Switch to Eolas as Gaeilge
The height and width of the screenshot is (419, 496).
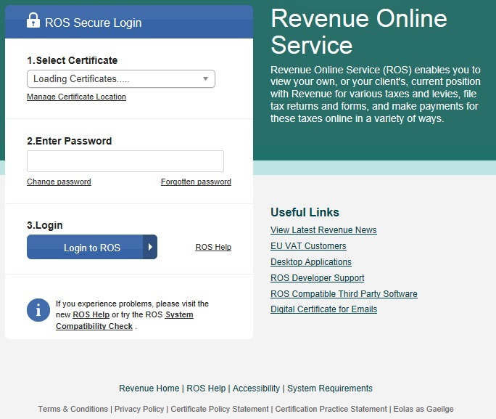tap(423, 409)
